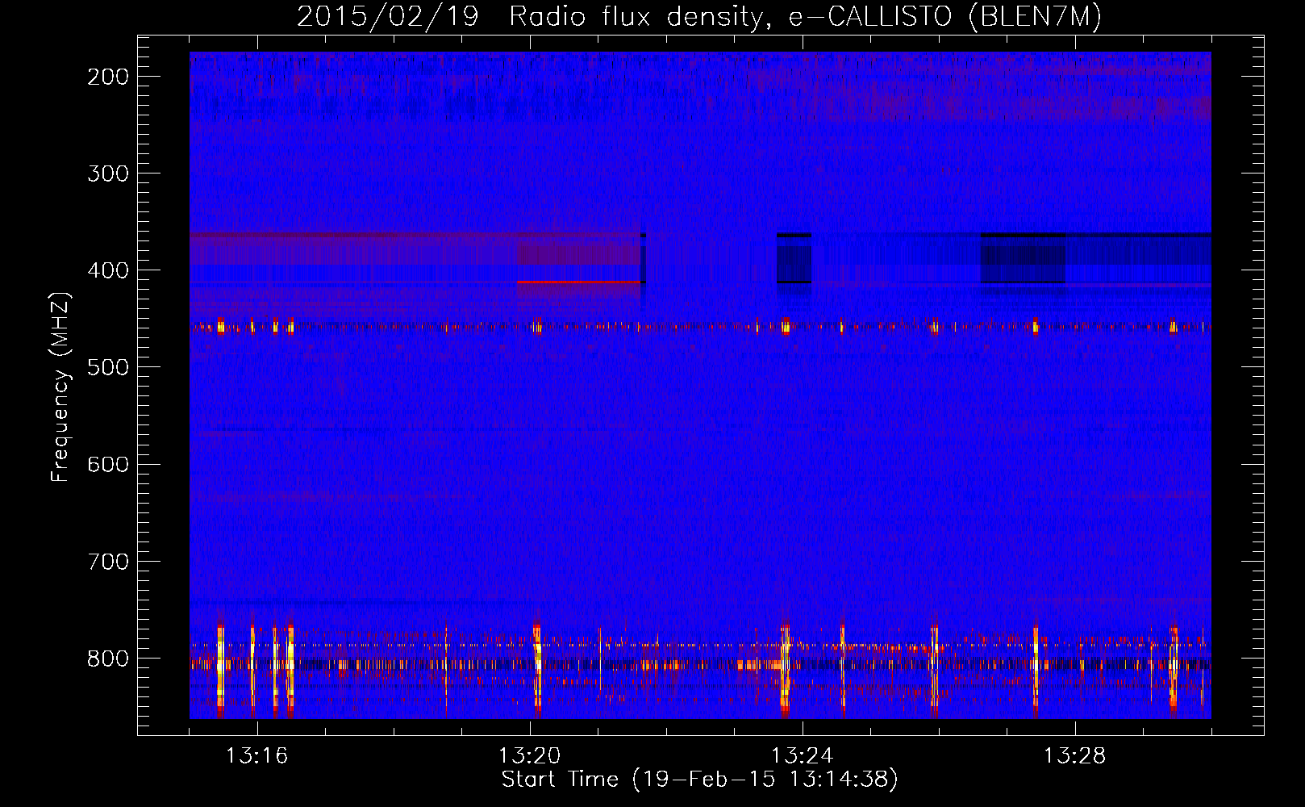Click the 'Start Time (19-Feb-15 13:14:38)' label

tap(699, 780)
